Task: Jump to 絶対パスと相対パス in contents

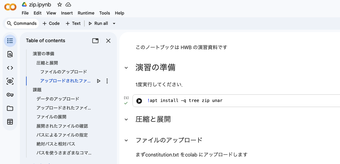Action: [56, 144]
